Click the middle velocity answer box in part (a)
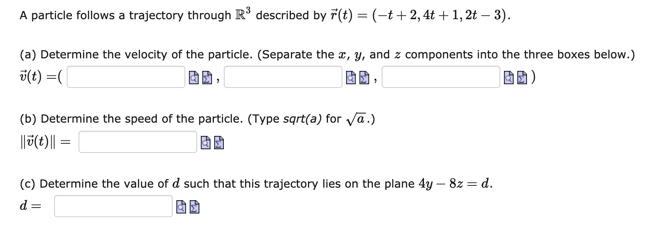650x229 pixels. click(284, 78)
